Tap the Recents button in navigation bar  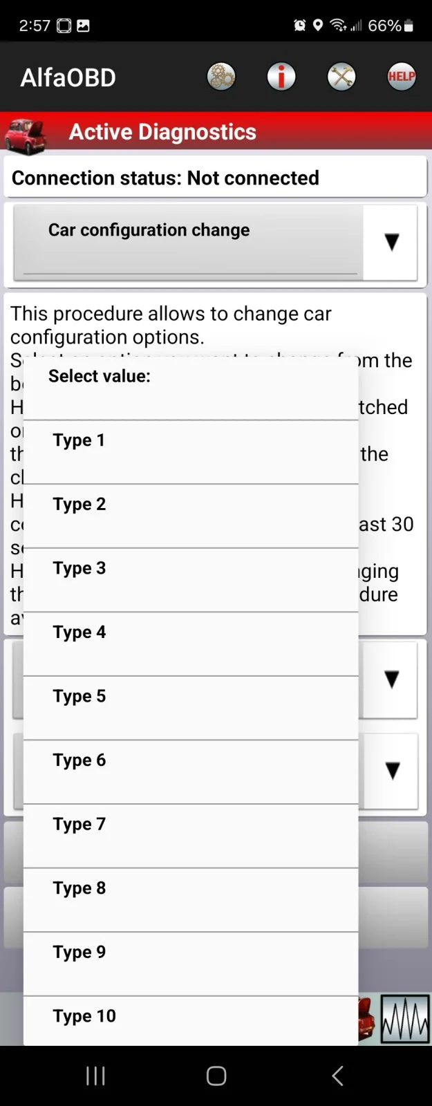(95, 1076)
